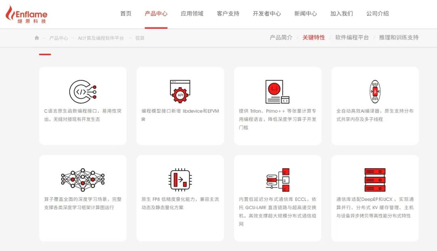Click the breadcrumb home icon
Screen dimensions: 437x251
[37, 38]
